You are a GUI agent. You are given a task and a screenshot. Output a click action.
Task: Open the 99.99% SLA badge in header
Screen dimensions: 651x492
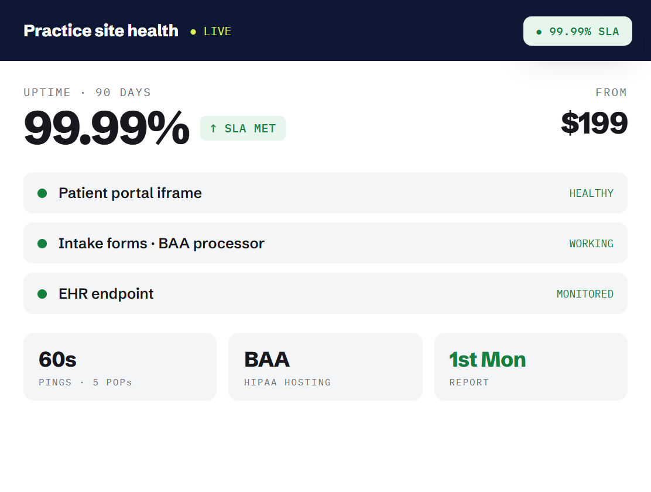point(577,31)
